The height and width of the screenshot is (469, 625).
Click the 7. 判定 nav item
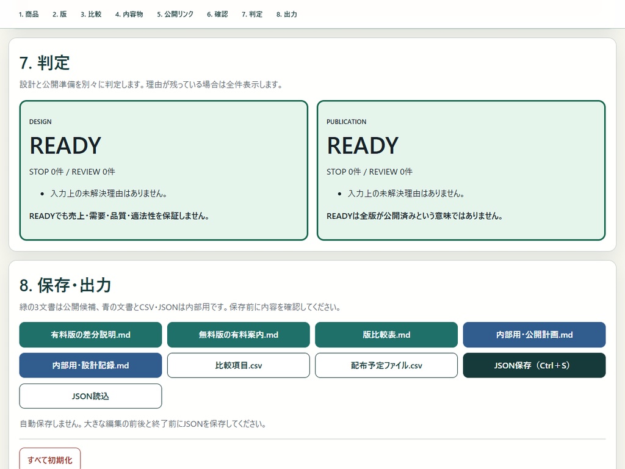(252, 15)
